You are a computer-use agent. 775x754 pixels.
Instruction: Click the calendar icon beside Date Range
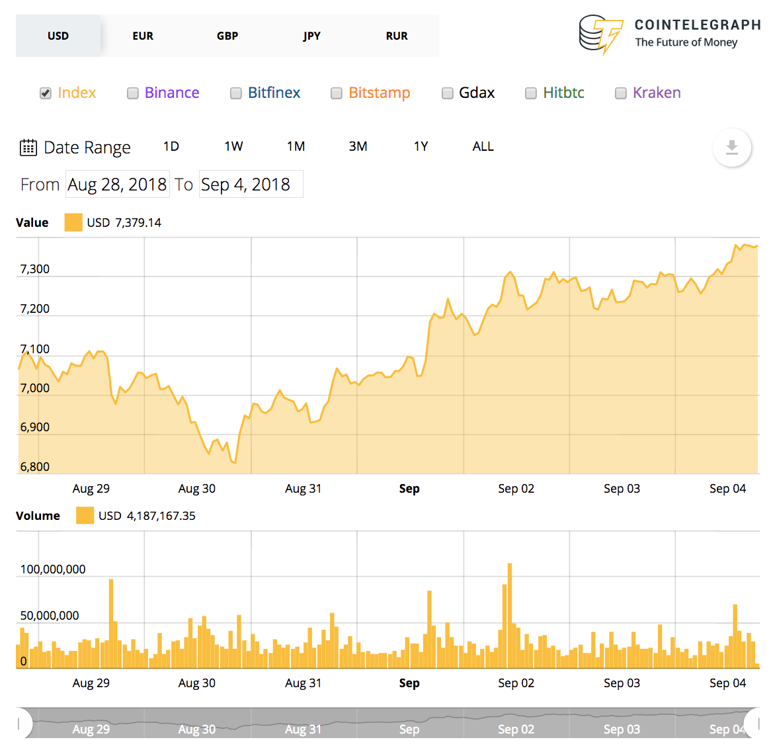coord(28,147)
